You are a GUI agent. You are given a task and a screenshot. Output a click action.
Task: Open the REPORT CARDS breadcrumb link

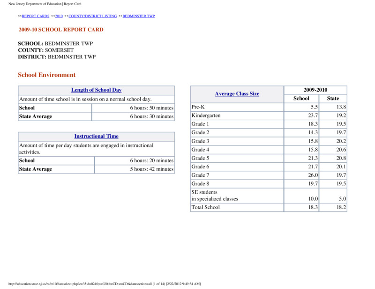[x=36, y=16]
